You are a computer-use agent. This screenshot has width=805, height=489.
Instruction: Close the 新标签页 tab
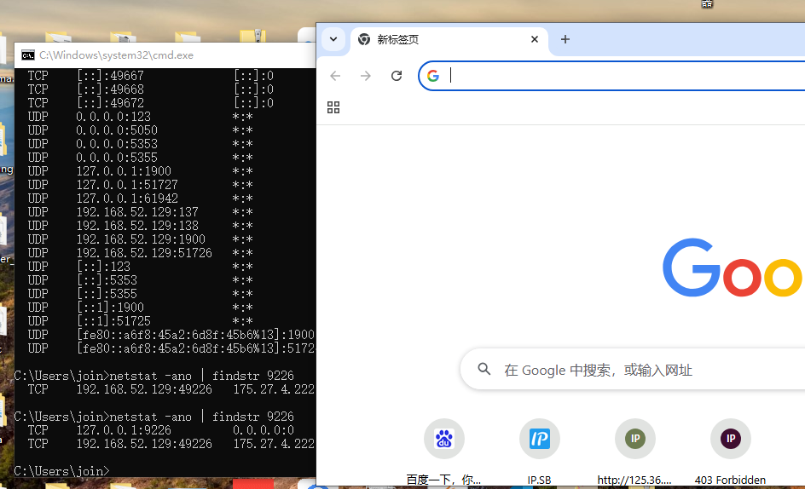click(535, 39)
